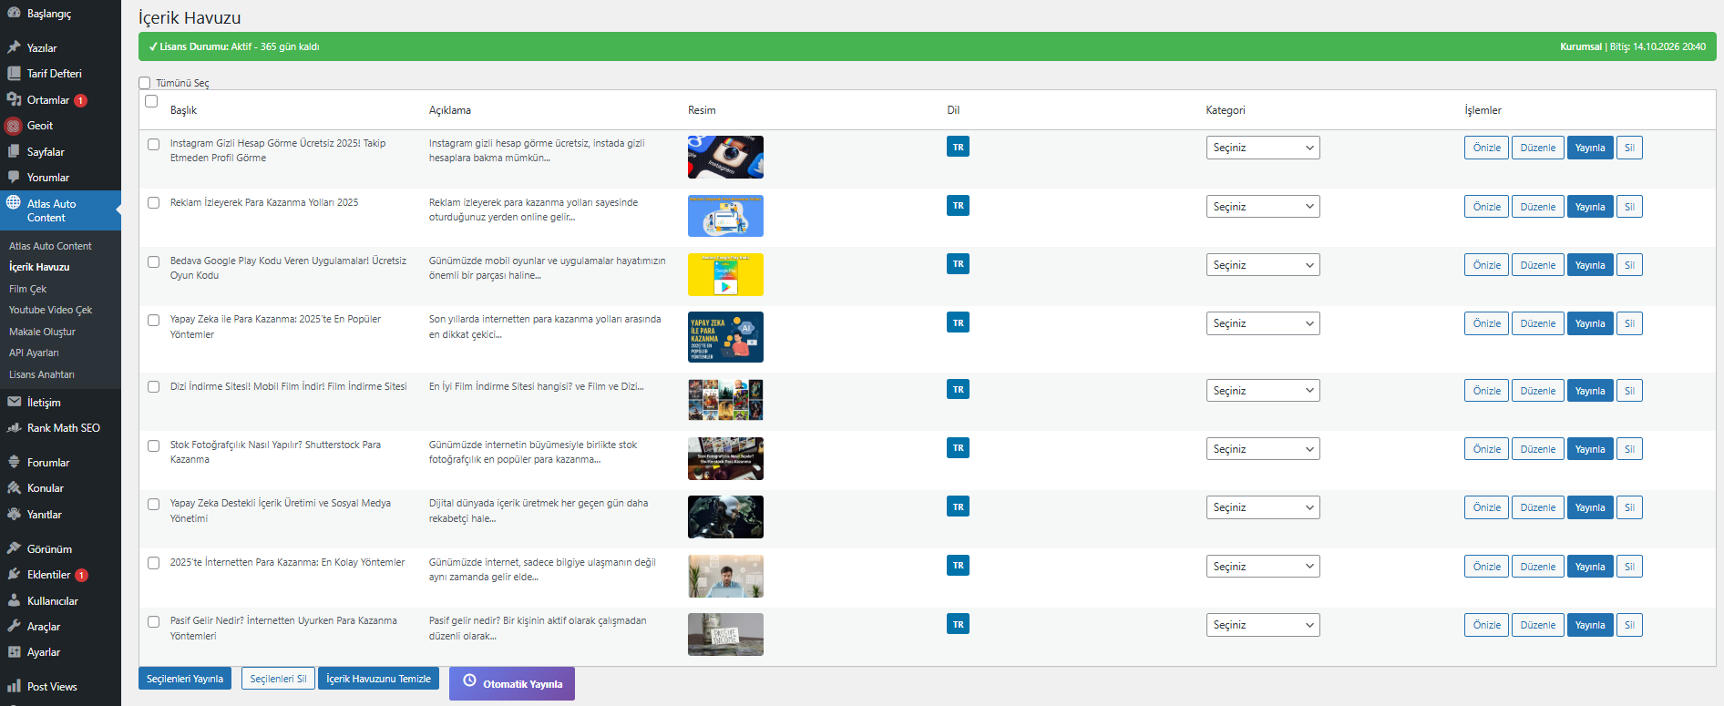Click the Yorumlar comment bubble icon
This screenshot has width=1724, height=706.
pyautogui.click(x=14, y=178)
